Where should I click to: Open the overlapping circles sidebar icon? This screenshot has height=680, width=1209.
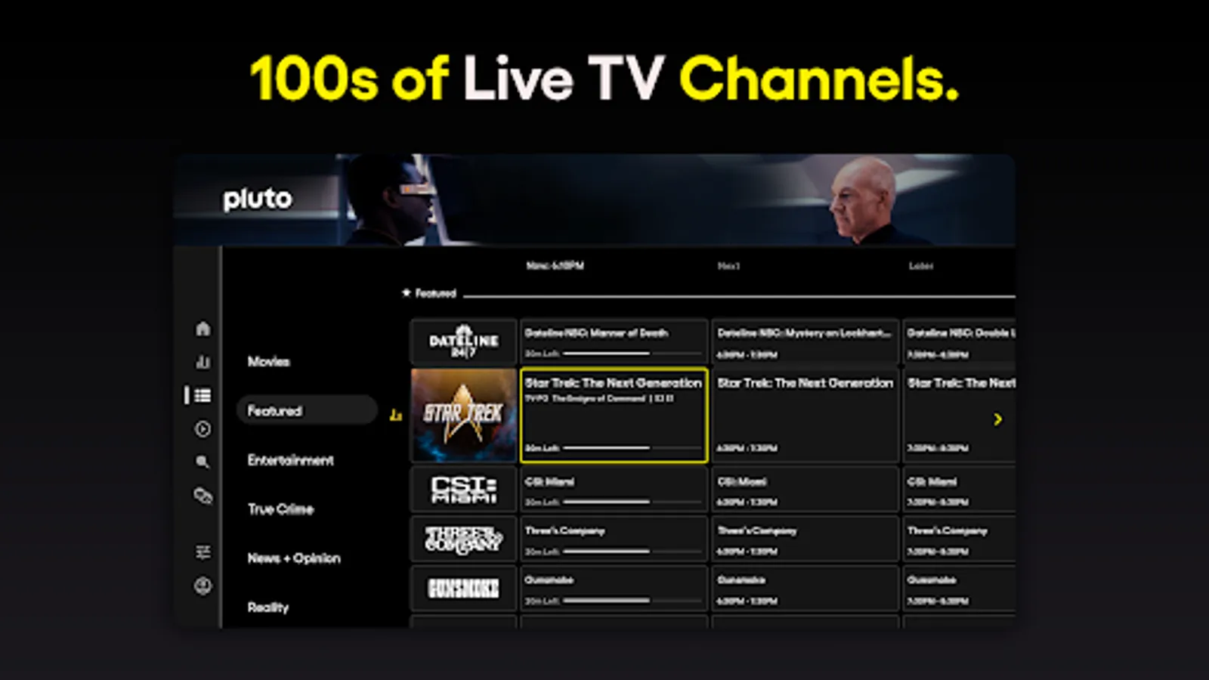(x=203, y=496)
